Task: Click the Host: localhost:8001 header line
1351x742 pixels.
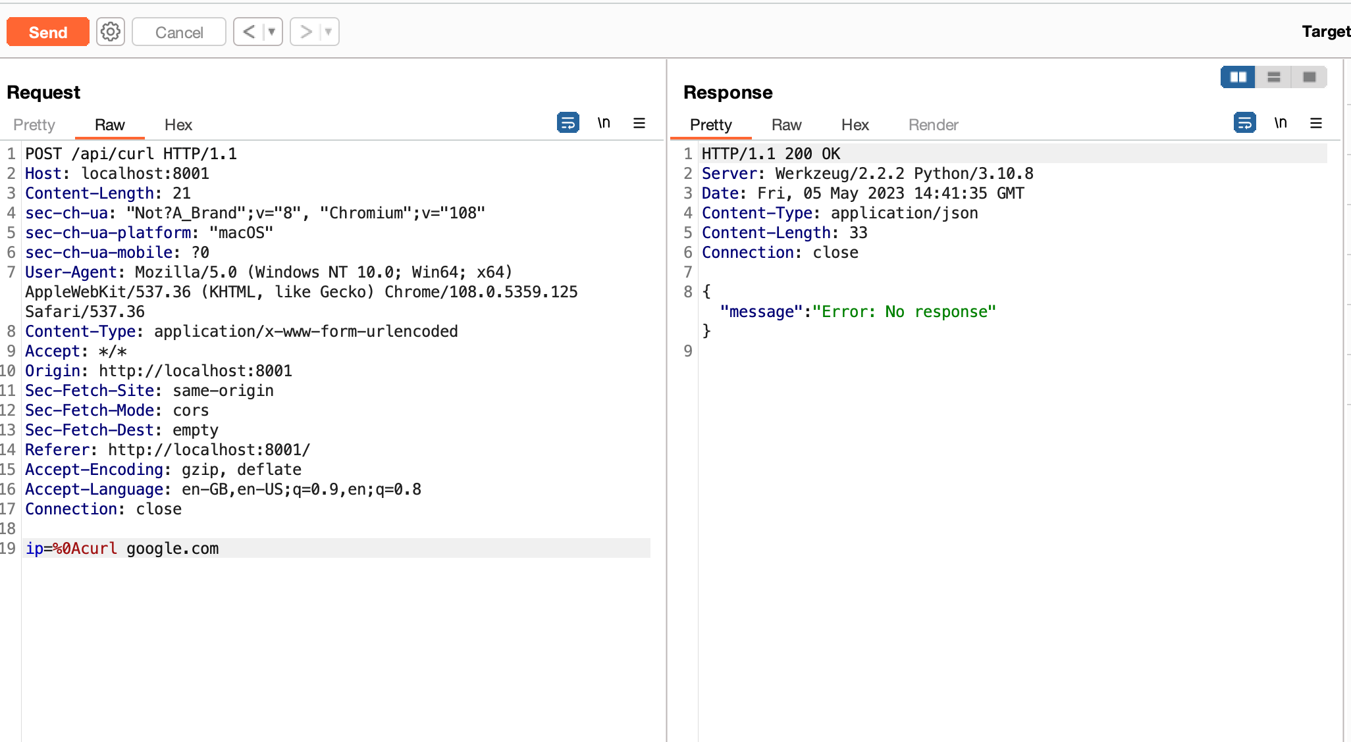Action: click(117, 173)
